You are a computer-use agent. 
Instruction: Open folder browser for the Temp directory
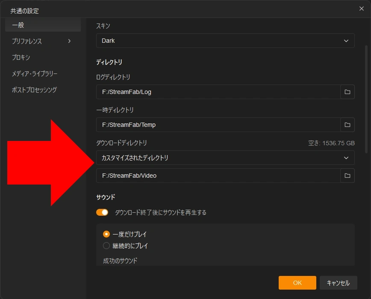347,125
